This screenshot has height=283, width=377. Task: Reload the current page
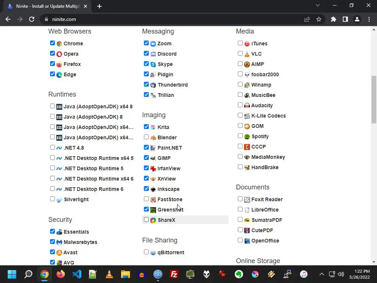click(x=32, y=19)
